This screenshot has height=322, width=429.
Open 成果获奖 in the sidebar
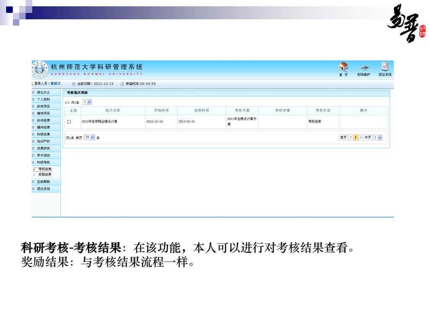(44, 148)
